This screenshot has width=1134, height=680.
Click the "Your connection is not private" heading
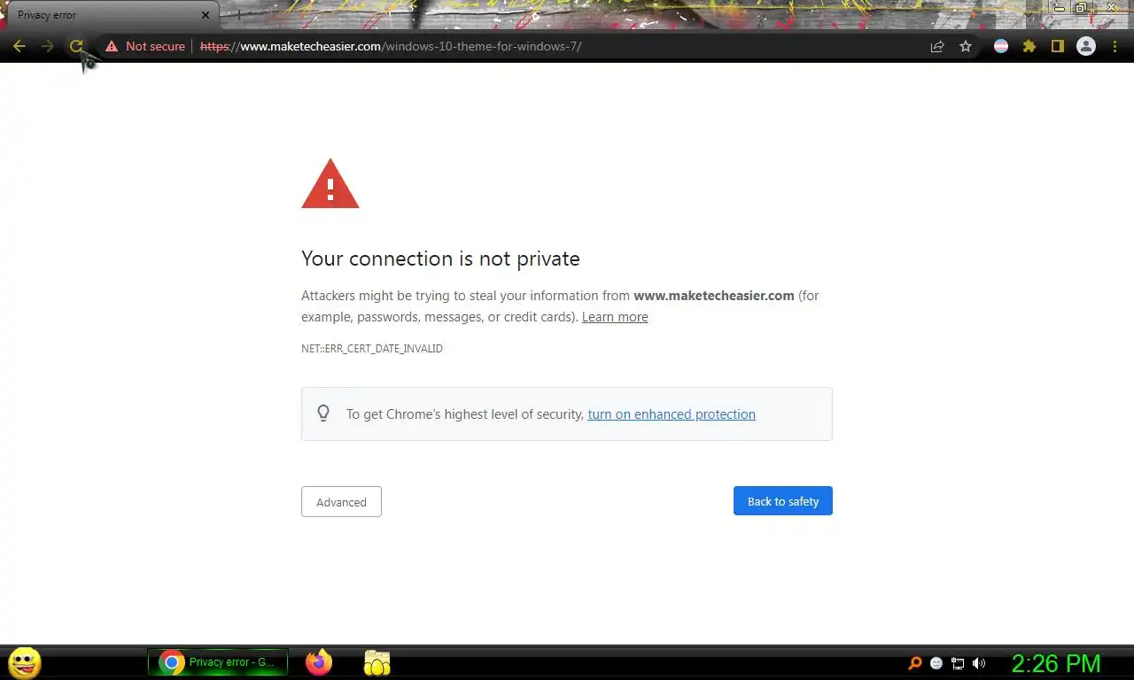point(440,259)
